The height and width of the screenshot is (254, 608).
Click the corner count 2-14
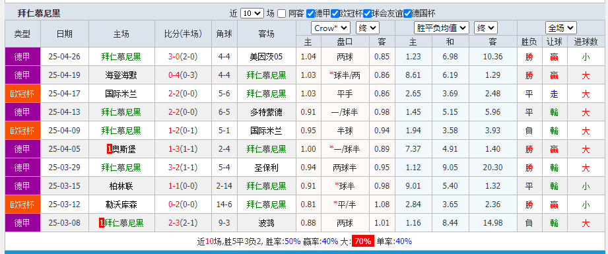pyautogui.click(x=224, y=187)
